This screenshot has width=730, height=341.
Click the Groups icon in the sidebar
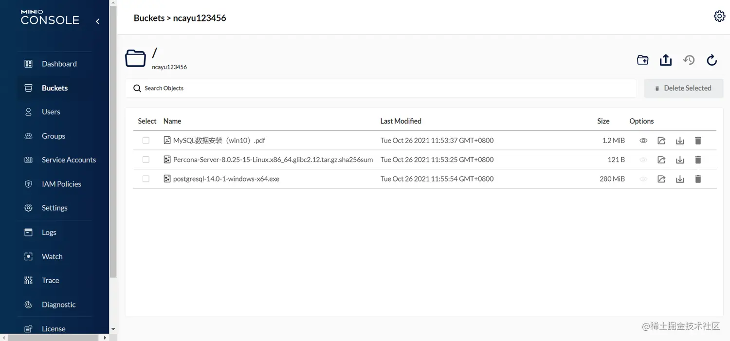pyautogui.click(x=28, y=136)
